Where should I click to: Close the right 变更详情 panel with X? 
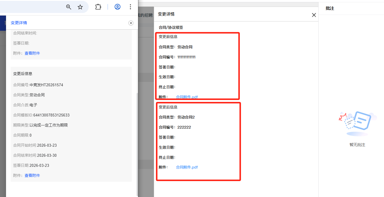coord(314,15)
